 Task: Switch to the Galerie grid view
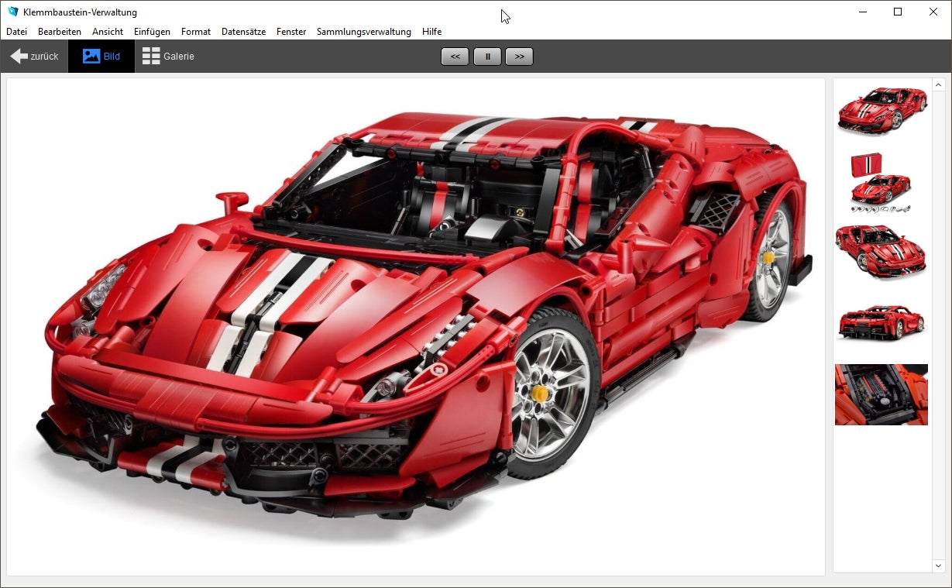[168, 57]
